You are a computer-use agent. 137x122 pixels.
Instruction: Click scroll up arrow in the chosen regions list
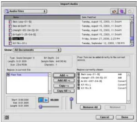(128, 74)
